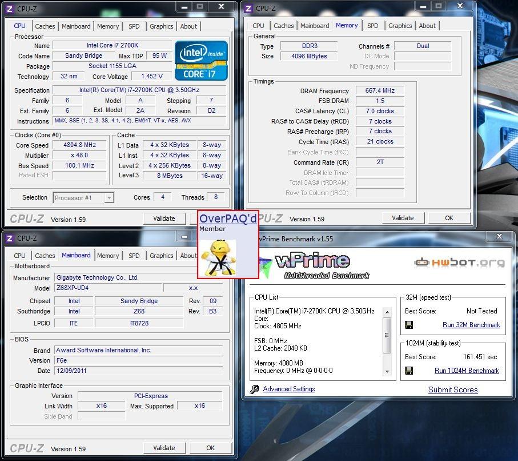The width and height of the screenshot is (518, 461).
Task: Close the wPrime Benchmark window
Action: click(x=500, y=236)
